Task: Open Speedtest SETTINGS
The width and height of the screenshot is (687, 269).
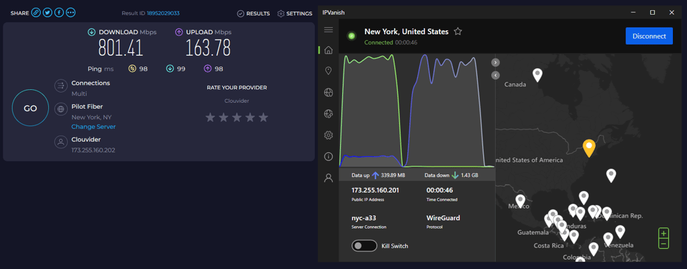Action: click(295, 13)
